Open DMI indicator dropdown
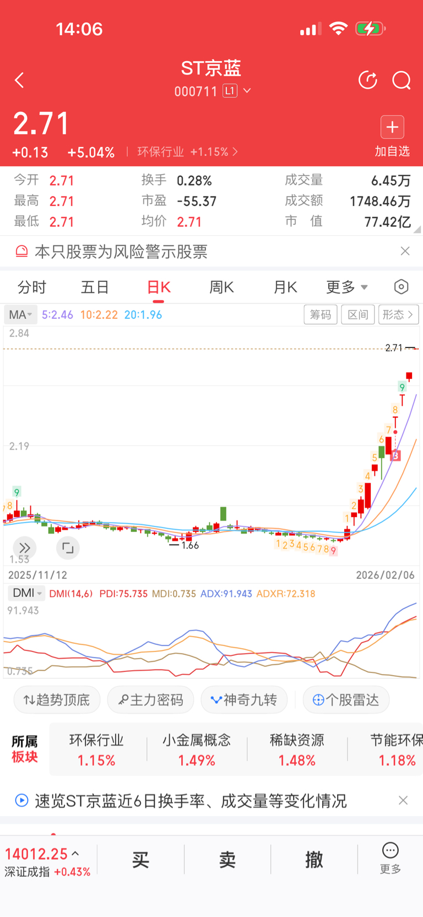 (x=25, y=593)
